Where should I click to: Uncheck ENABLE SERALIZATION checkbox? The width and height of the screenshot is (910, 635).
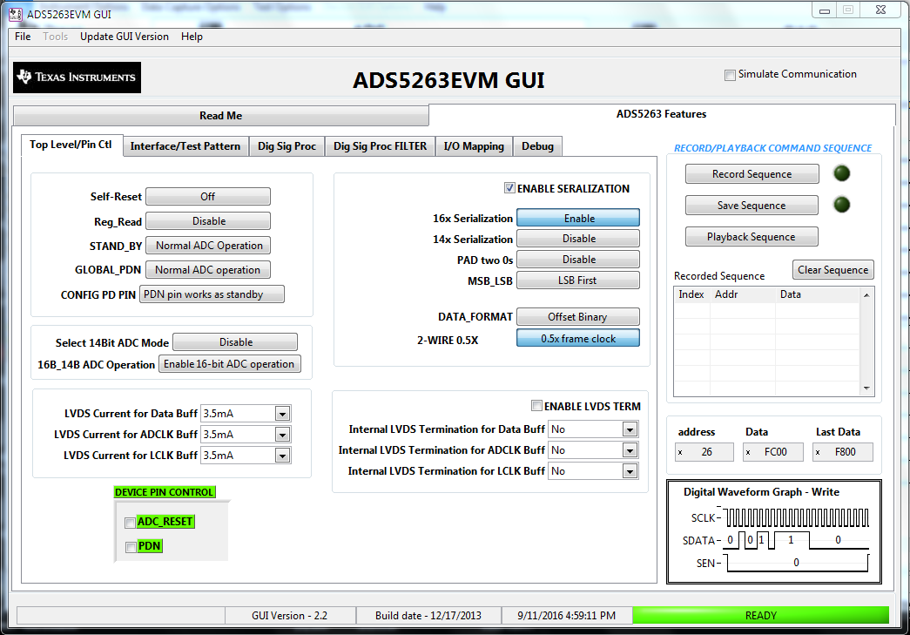point(509,188)
